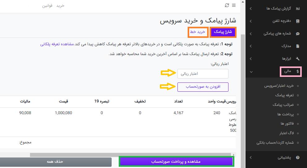
Task: Click the مالیات column header
Action: 25,101
